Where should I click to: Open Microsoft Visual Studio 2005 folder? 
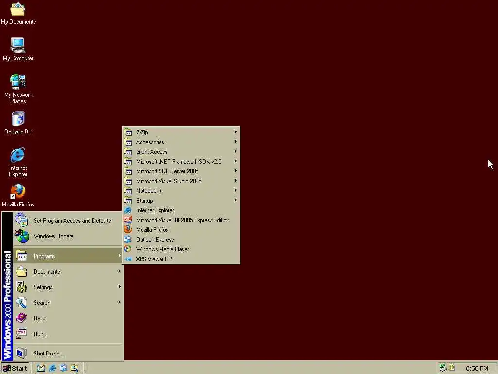pos(181,181)
